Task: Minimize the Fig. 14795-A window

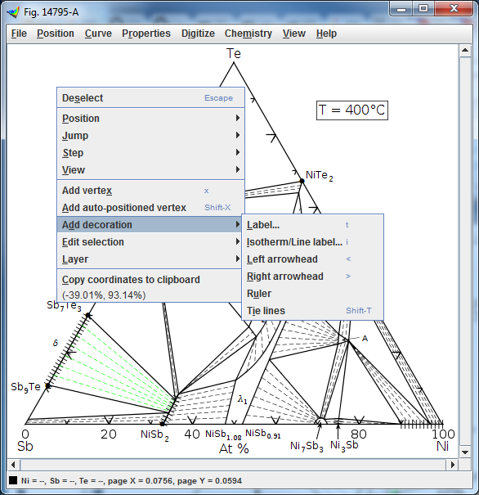Action: coord(401,8)
